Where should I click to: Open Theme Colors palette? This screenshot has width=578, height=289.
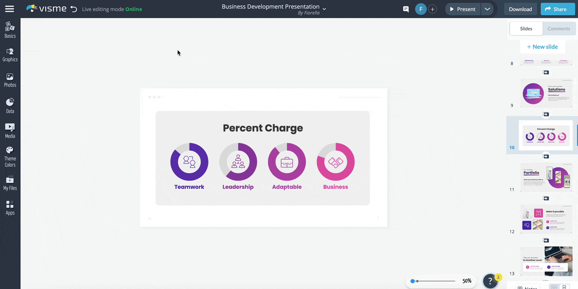[10, 157]
